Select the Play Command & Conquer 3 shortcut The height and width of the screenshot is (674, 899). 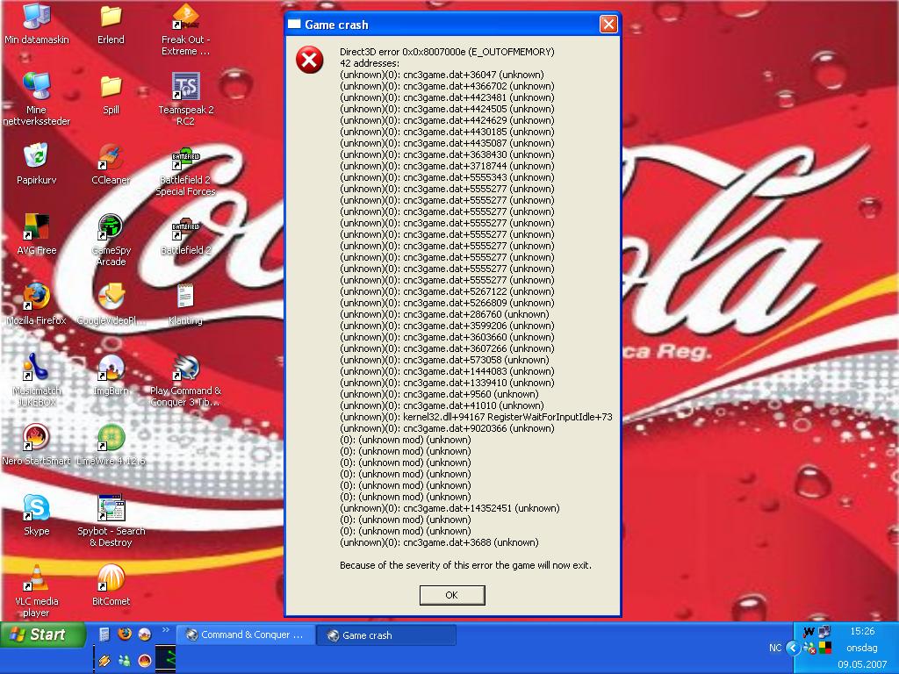point(185,369)
